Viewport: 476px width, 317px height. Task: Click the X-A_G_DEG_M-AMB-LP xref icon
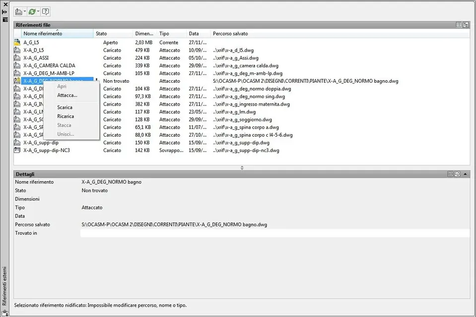17,73
